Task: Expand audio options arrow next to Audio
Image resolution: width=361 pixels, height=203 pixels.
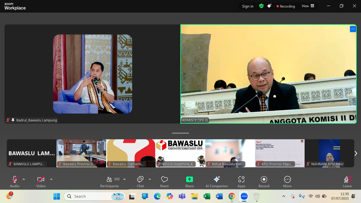Action: (x=24, y=179)
